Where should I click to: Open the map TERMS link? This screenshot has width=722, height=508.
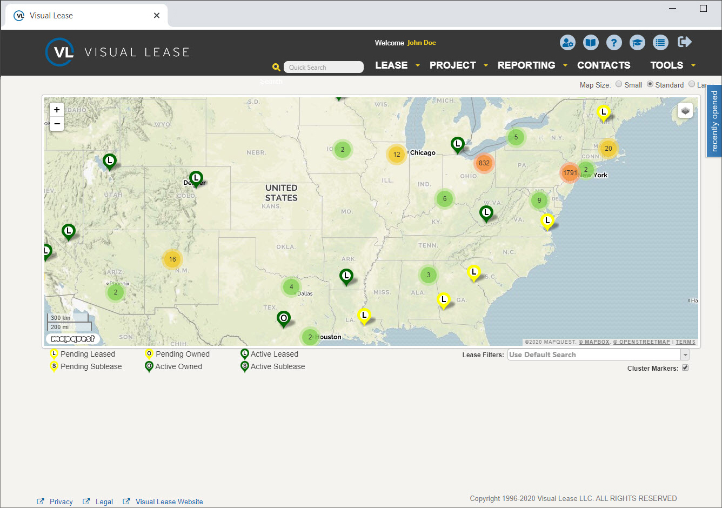tap(685, 342)
